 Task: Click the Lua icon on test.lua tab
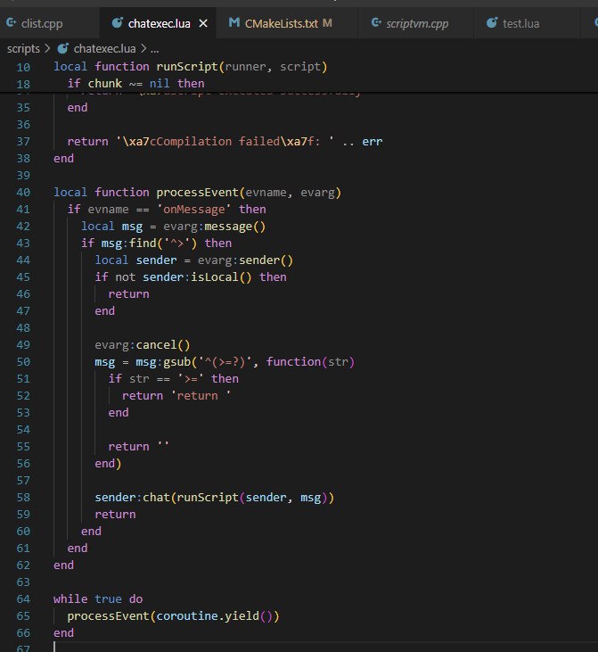coord(492,23)
